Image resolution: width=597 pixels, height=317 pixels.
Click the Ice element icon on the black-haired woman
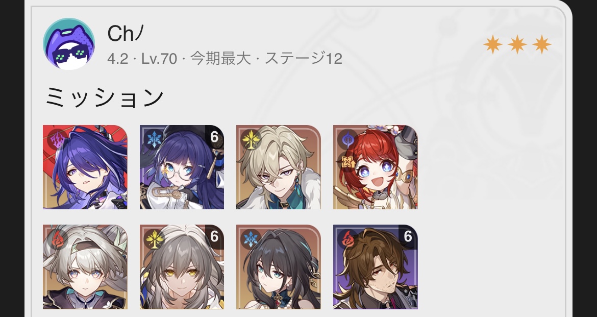tap(251, 239)
